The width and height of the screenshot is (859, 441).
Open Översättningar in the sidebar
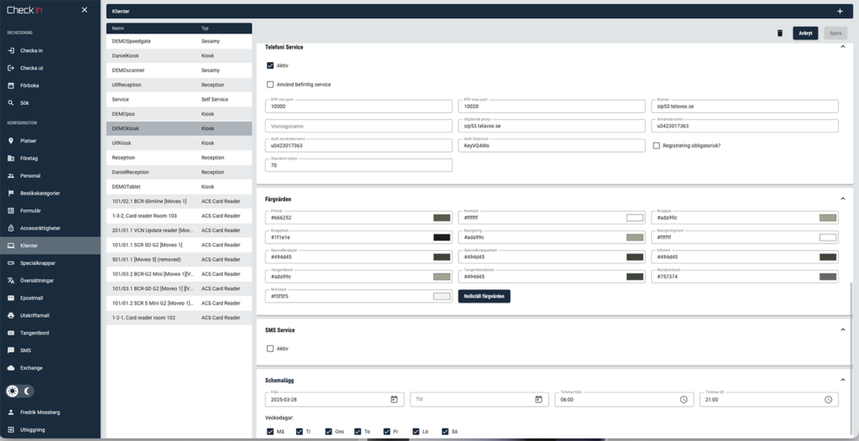49,281
